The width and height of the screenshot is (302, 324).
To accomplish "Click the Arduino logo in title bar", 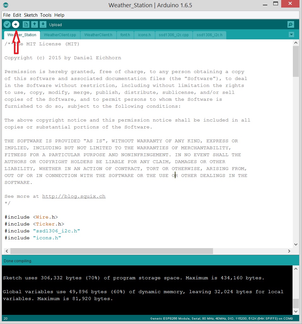I will (6, 5).
